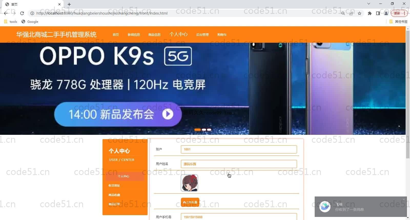The width and height of the screenshot is (410, 220).
Task: Bookmark this page with the star icon
Action: 360,13
